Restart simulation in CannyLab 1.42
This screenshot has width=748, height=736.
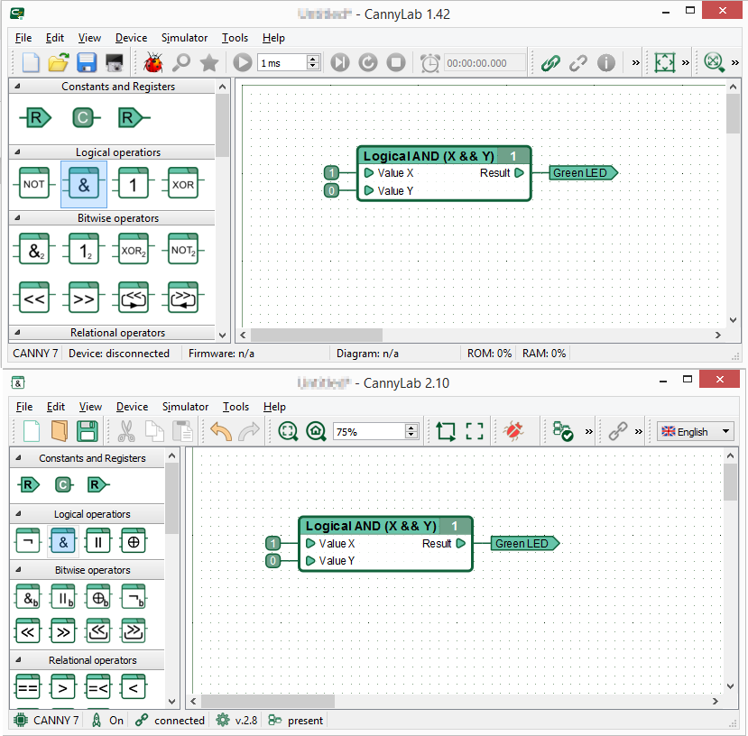368,63
